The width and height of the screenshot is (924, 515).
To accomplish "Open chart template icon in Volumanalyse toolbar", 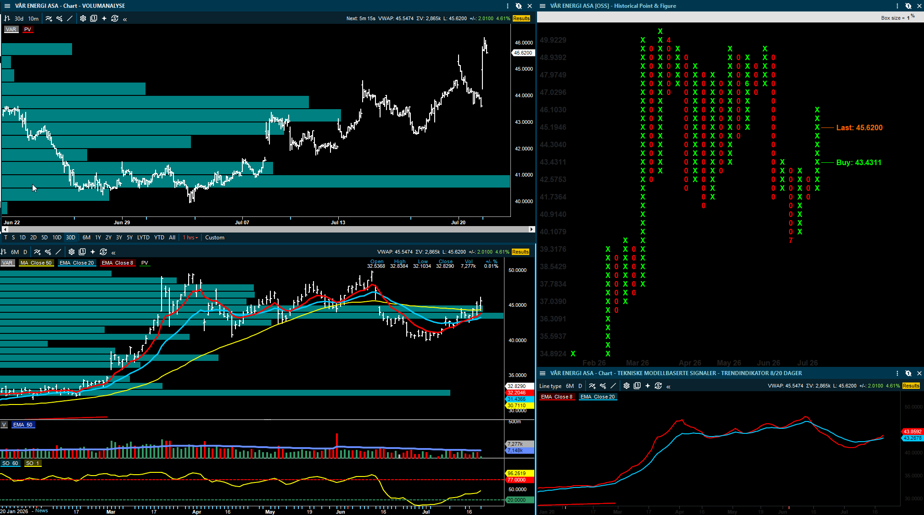I will click(x=94, y=18).
